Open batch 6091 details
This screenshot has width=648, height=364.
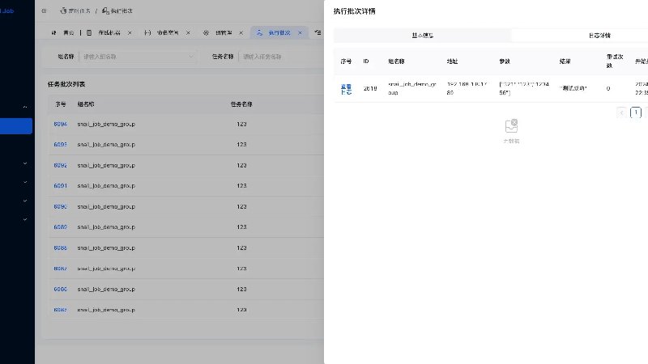point(60,186)
